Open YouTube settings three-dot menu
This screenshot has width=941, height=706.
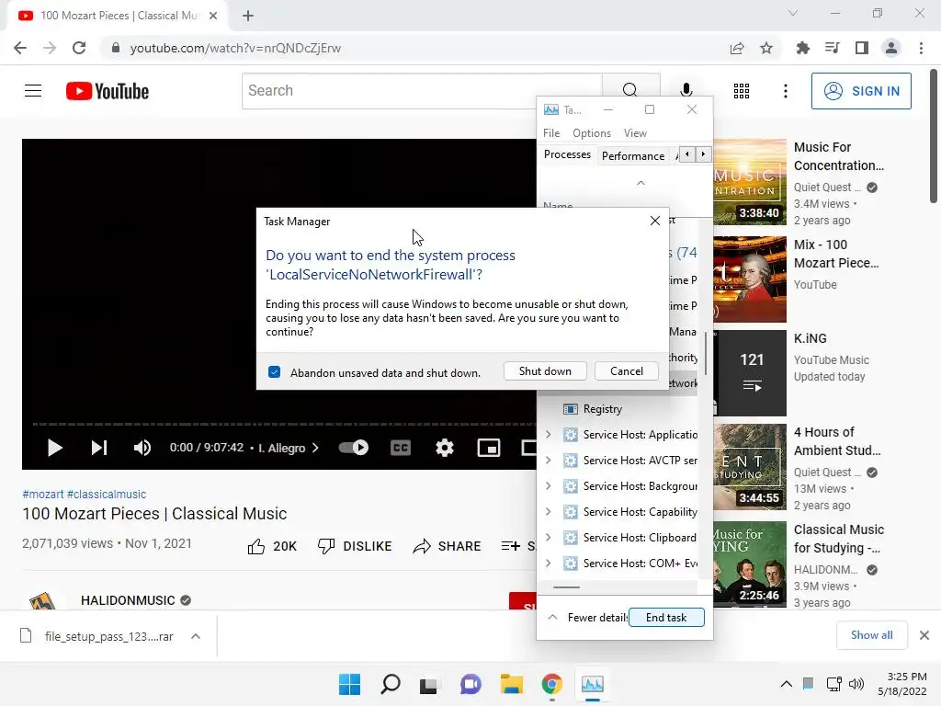tap(785, 91)
